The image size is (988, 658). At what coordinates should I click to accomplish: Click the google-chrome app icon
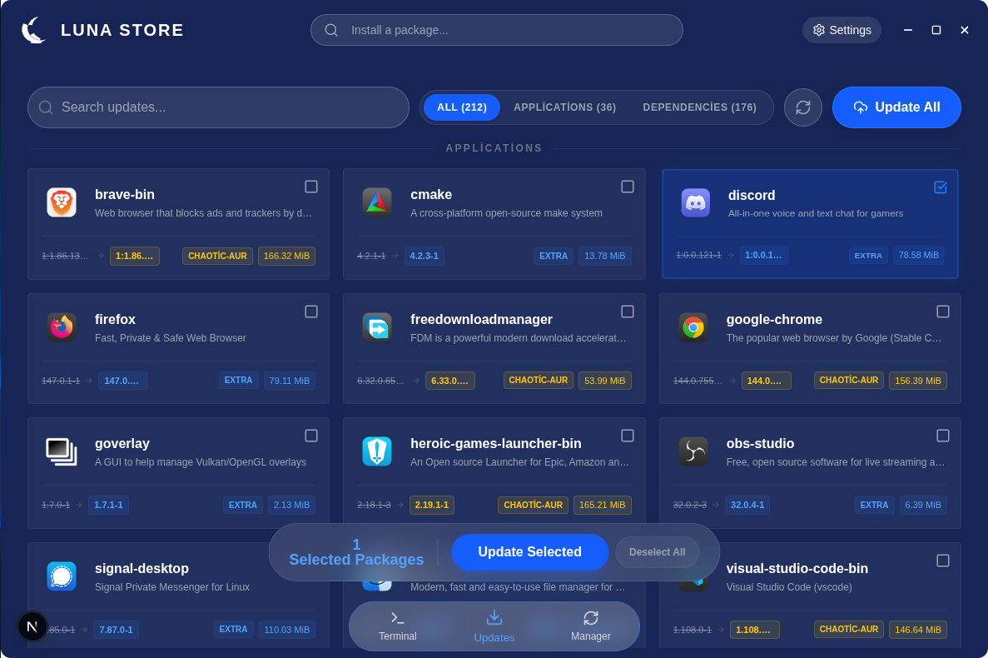693,327
